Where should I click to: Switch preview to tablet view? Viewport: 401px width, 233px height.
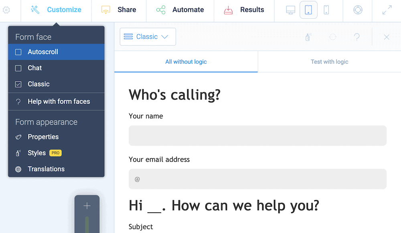pyautogui.click(x=308, y=10)
